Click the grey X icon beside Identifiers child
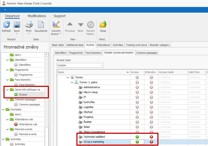 [x=16, y=65]
